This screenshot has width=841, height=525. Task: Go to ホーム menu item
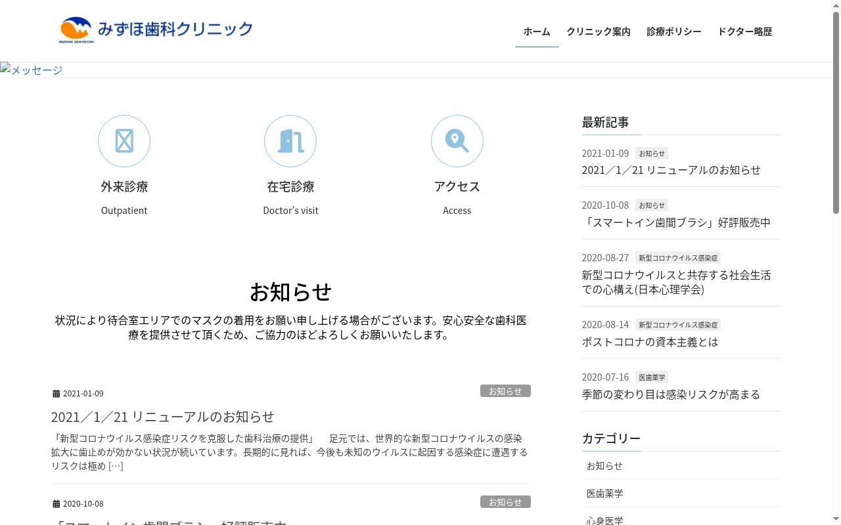click(x=537, y=31)
